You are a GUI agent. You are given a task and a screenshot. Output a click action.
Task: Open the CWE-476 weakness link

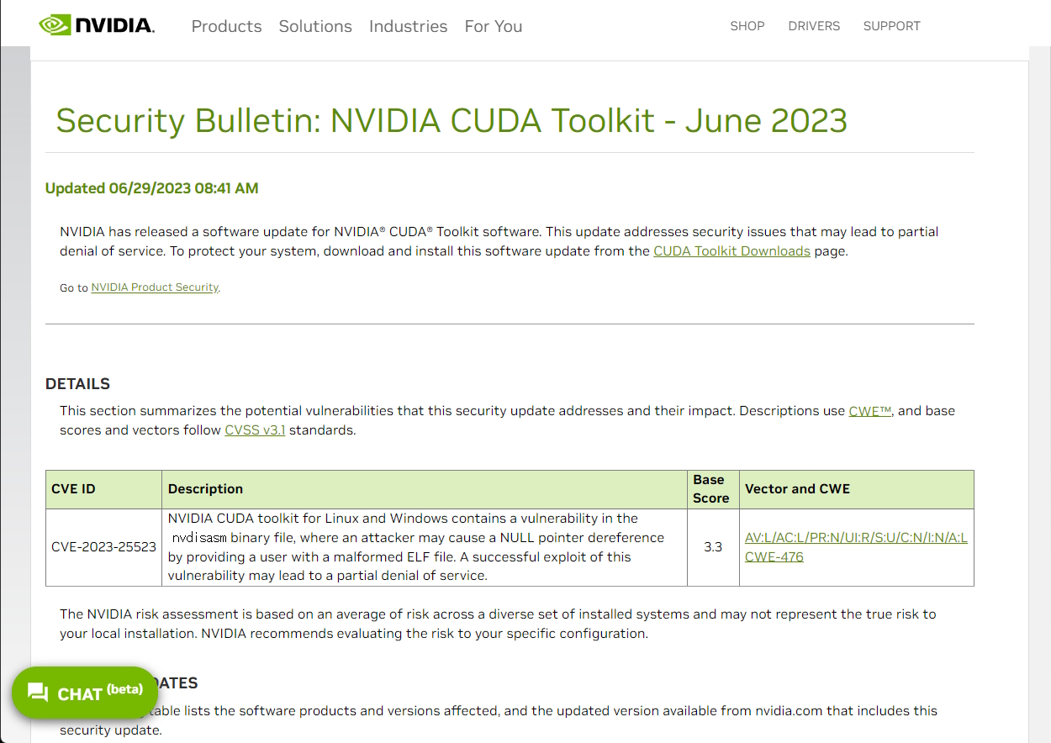(774, 556)
